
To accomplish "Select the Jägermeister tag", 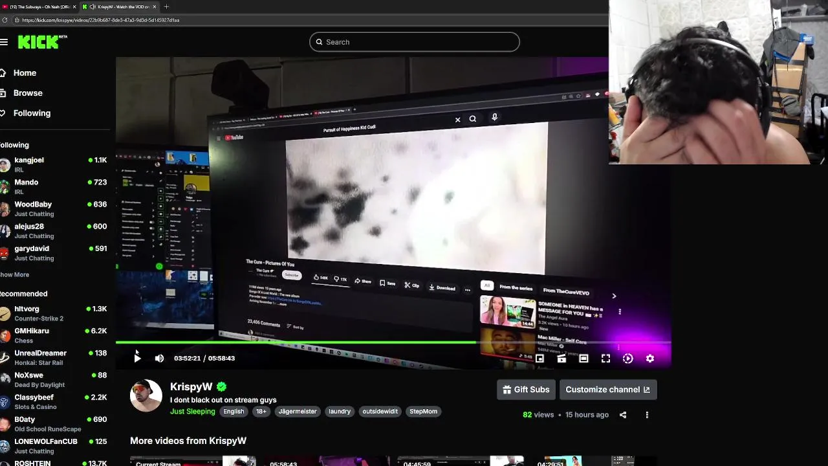I will point(298,412).
